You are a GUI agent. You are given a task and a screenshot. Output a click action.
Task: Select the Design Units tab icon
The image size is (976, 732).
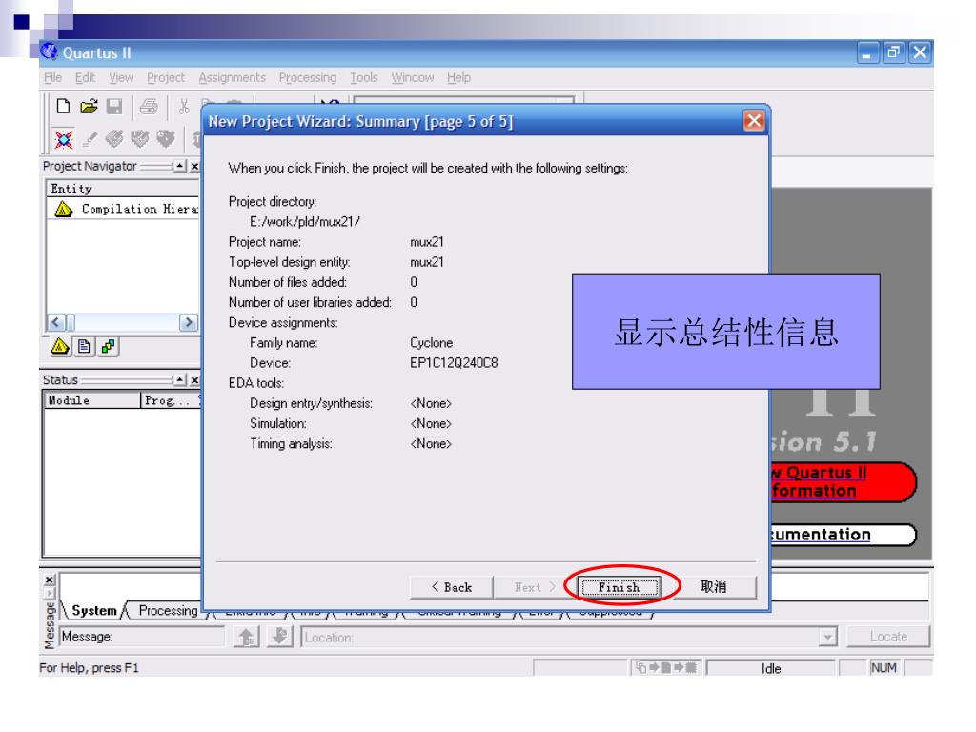[x=109, y=346]
